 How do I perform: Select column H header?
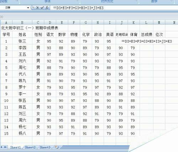pos(98,22)
